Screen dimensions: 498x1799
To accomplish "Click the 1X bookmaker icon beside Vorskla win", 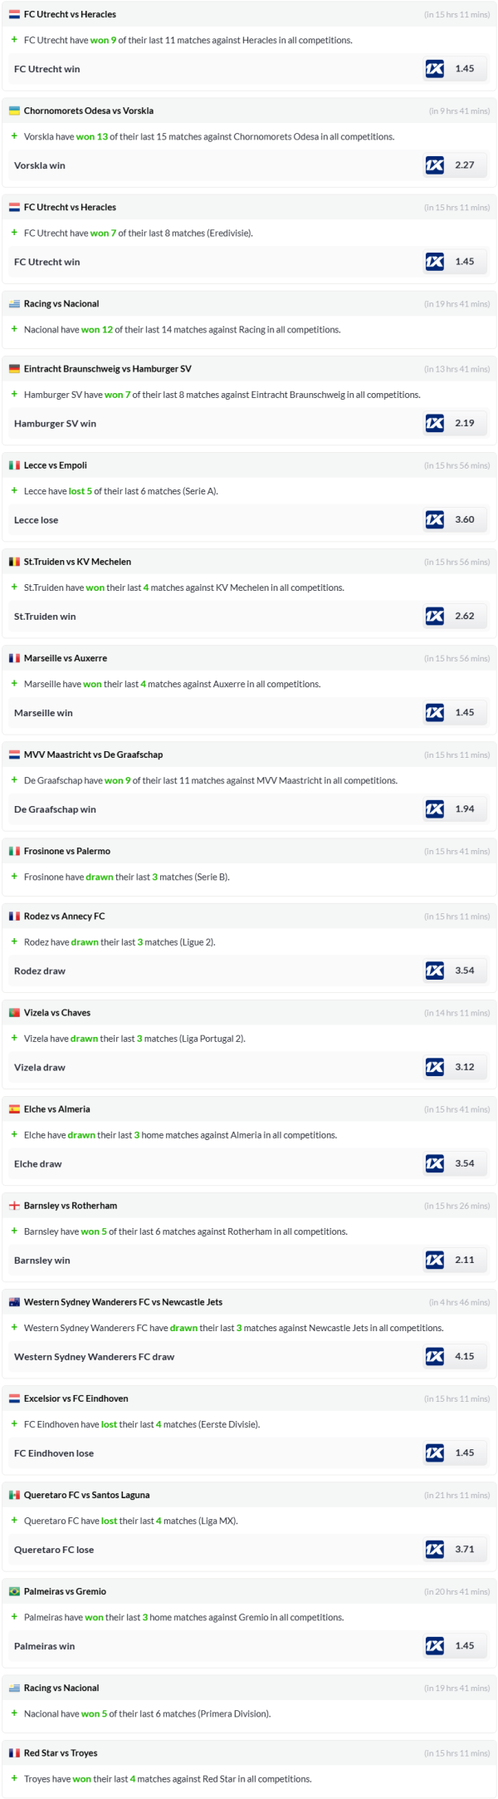I will point(434,165).
